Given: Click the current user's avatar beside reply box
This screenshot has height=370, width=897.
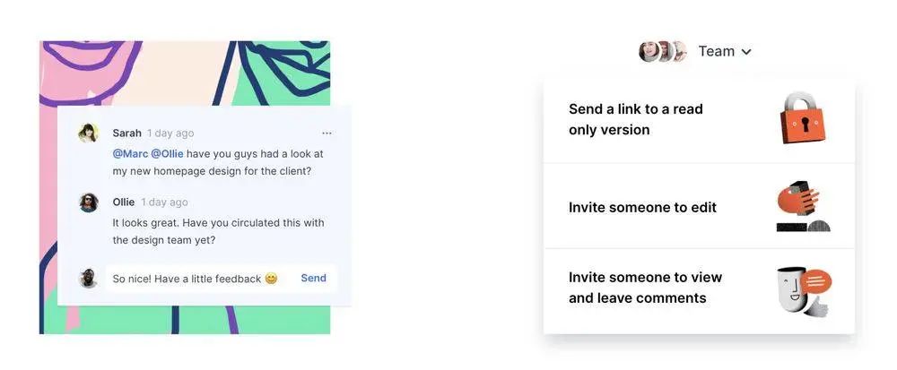Looking at the screenshot, I should pyautogui.click(x=88, y=278).
